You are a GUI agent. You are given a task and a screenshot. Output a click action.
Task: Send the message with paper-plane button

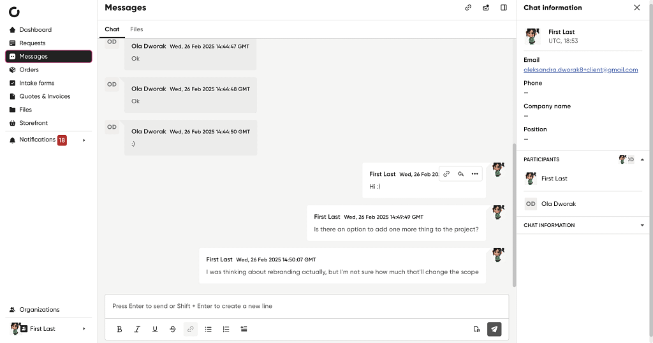point(494,329)
